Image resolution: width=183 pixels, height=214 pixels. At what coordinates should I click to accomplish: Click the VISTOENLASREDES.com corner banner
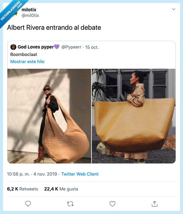[x=12, y=12]
